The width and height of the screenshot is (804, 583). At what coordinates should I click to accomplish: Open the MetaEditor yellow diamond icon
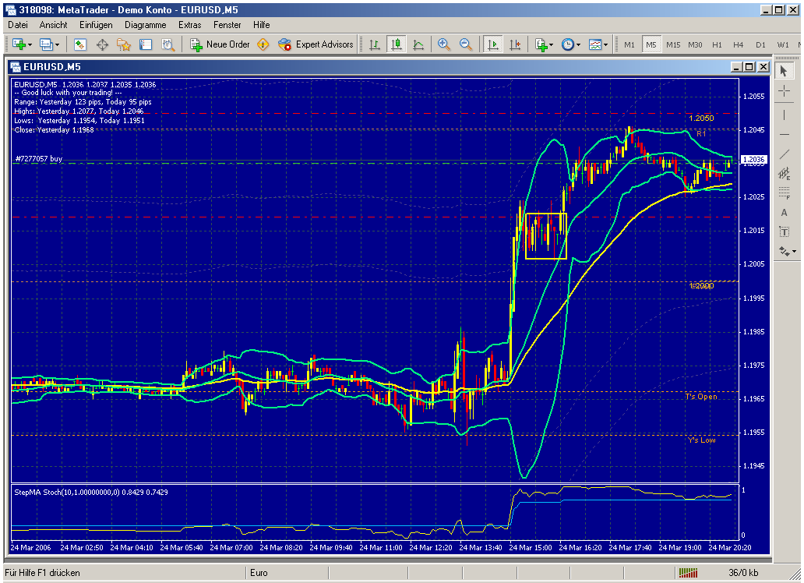(263, 44)
